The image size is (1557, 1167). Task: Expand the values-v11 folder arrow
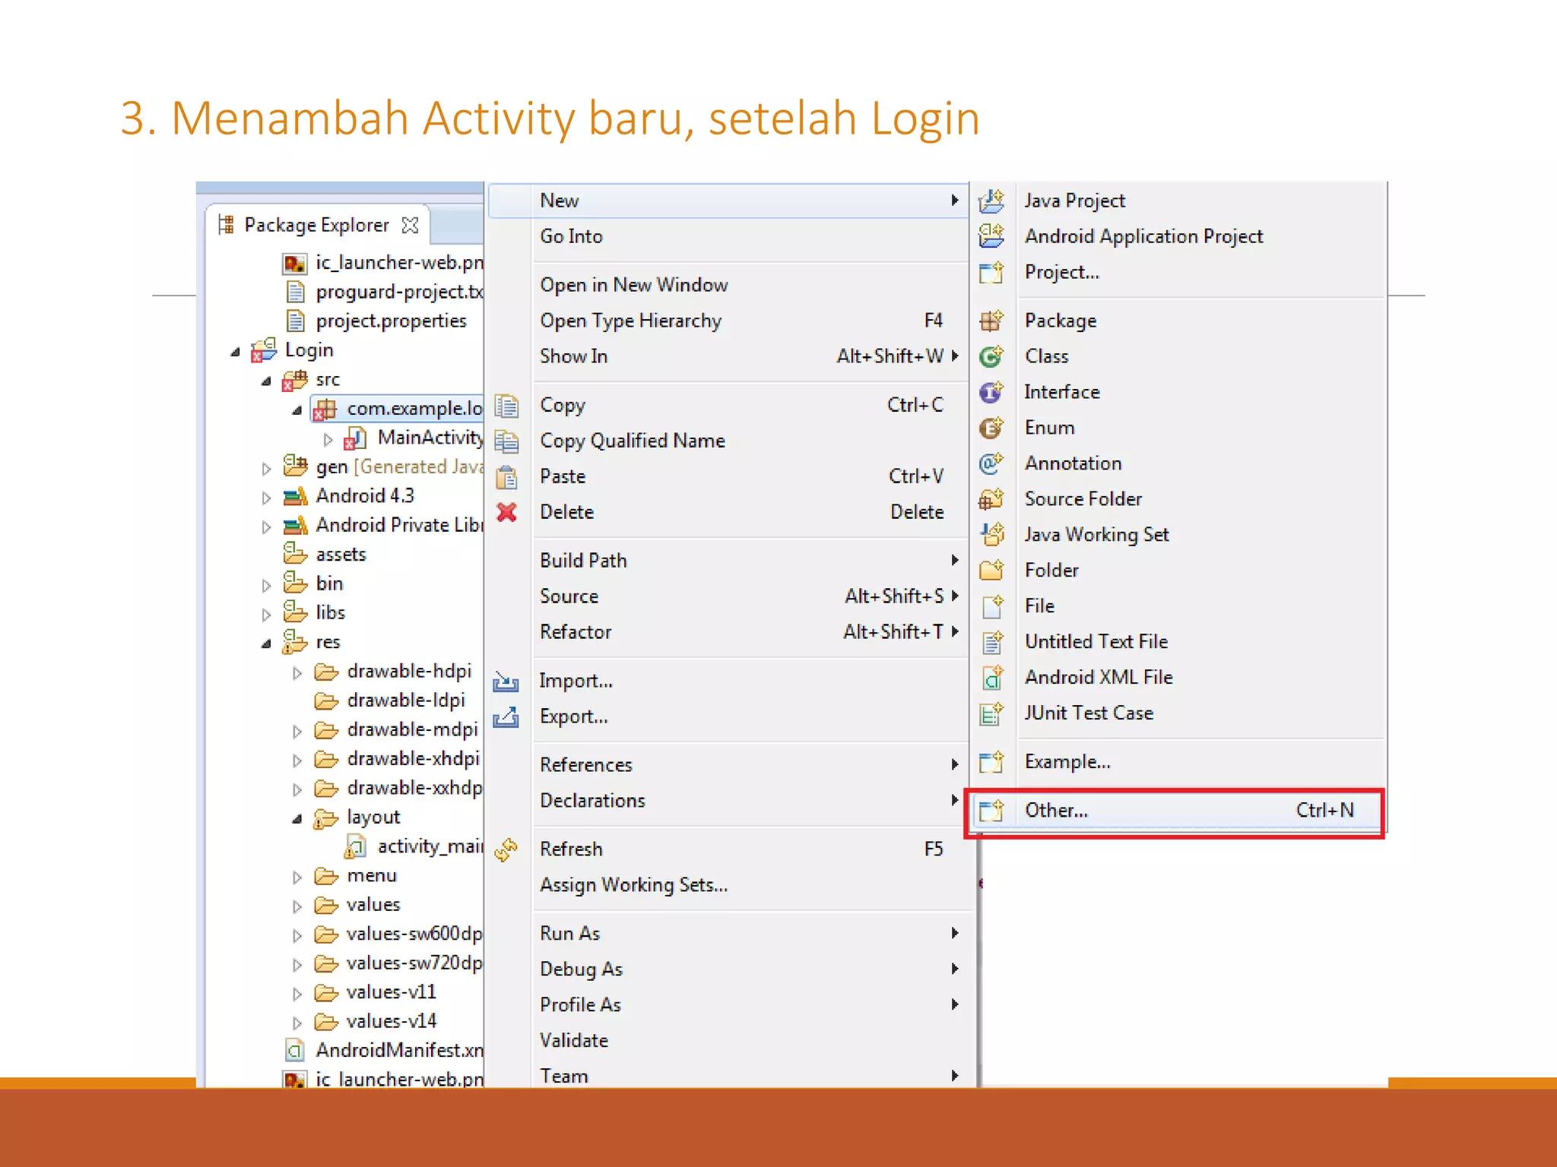pyautogui.click(x=297, y=995)
